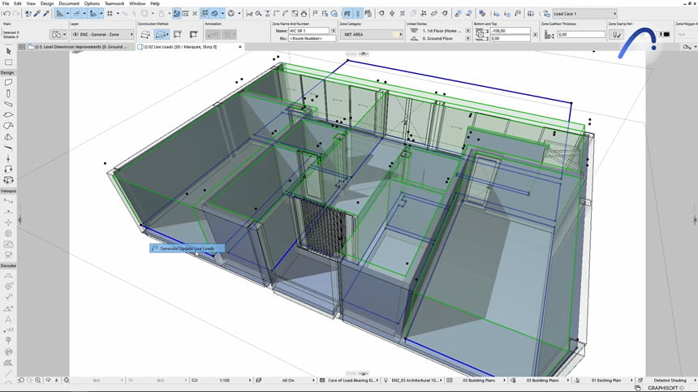The width and height of the screenshot is (698, 392).
Task: Open ENZ_03 Architectural pen set dropdown
Action: pos(416,381)
